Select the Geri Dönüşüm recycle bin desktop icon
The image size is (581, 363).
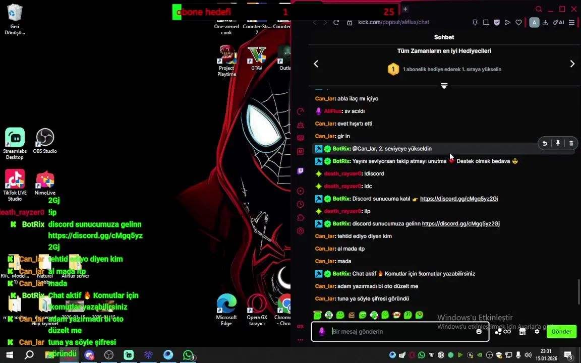click(x=15, y=19)
